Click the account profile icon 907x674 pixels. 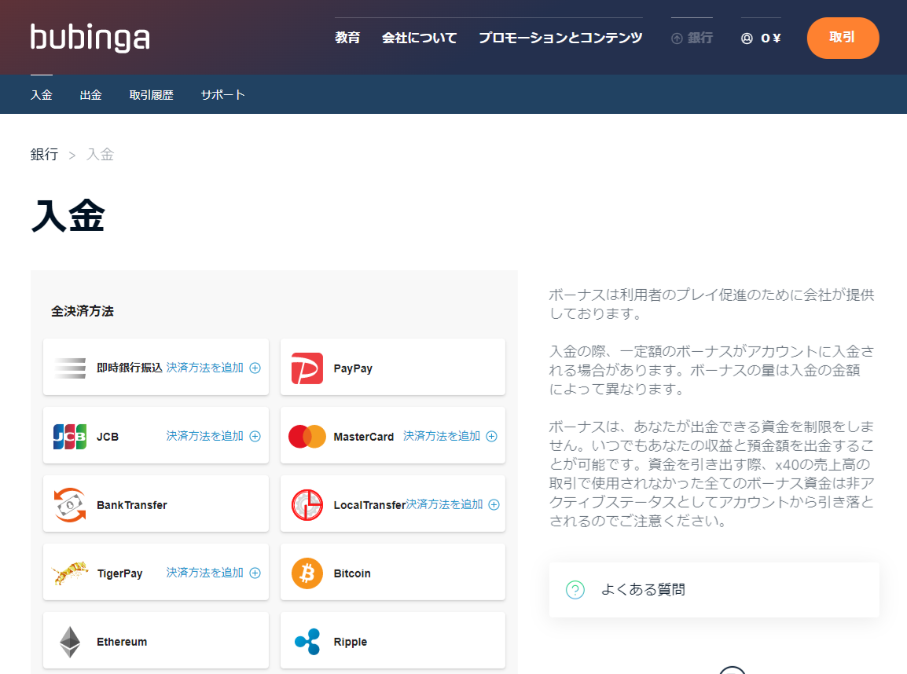[x=747, y=38]
